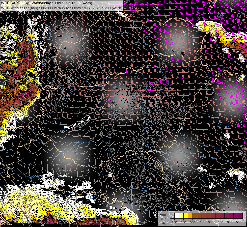Click the 'WRF Wind shear (m/s) 500/1000hPa' title line
This screenshot has height=227, width=247.
point(62,8)
